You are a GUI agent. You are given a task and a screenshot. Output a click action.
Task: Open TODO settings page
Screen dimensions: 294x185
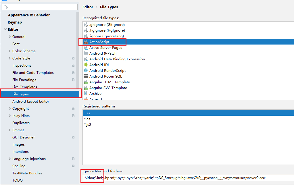point(18,180)
